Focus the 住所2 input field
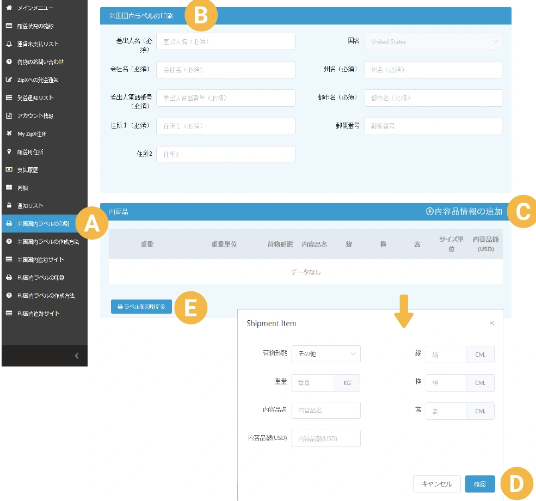Viewport: 536px width, 501px height. click(x=226, y=154)
